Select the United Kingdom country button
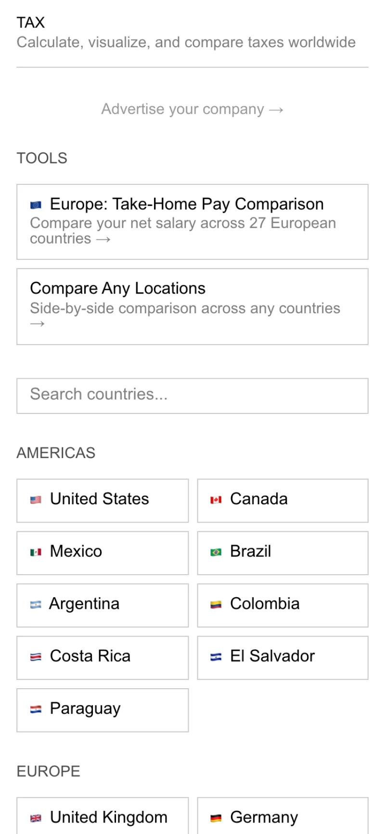This screenshot has height=834, width=385. click(x=103, y=816)
